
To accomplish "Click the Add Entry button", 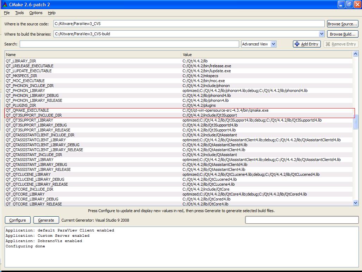I will tap(307, 44).
